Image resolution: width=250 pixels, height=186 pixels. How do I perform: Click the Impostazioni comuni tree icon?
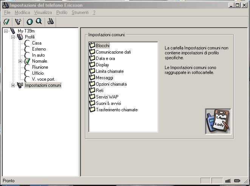20,85
